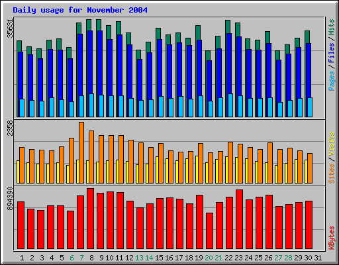Click day label 23 on the x-axis
This screenshot has height=265, width=339.
point(238,258)
